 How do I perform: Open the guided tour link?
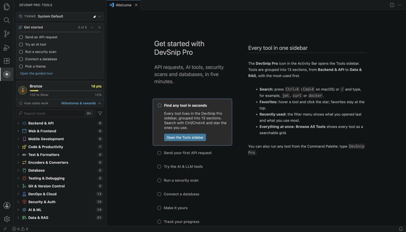click(37, 73)
